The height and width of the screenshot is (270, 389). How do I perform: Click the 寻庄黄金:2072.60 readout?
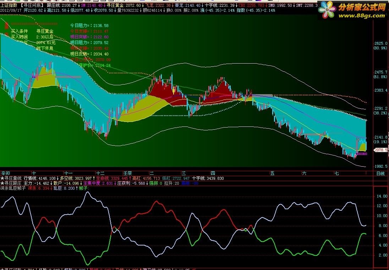(x=124, y=5)
